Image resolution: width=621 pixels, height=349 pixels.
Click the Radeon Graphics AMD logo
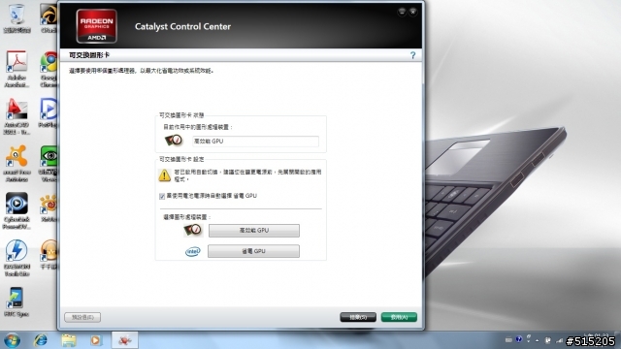click(x=97, y=26)
